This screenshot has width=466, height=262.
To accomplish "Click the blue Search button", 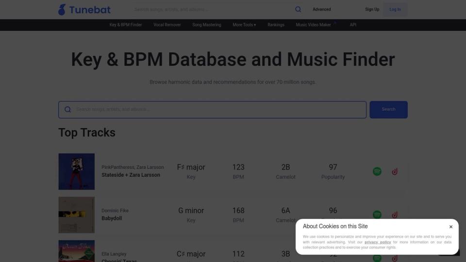I will tap(388, 110).
